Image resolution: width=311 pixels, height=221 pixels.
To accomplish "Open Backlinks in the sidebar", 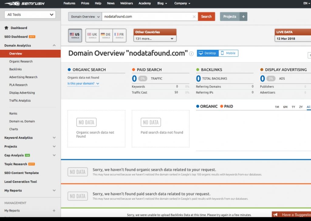I will 15,69.
